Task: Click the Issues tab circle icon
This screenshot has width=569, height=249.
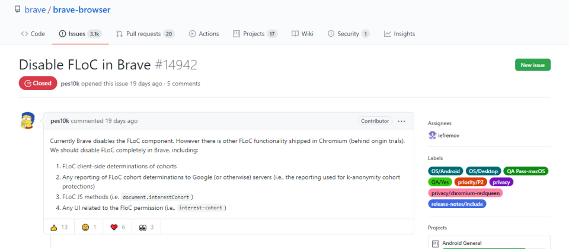Action: tap(62, 34)
